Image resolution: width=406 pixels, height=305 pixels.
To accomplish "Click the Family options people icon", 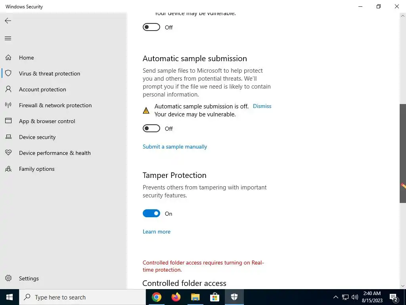I will pos(8,169).
